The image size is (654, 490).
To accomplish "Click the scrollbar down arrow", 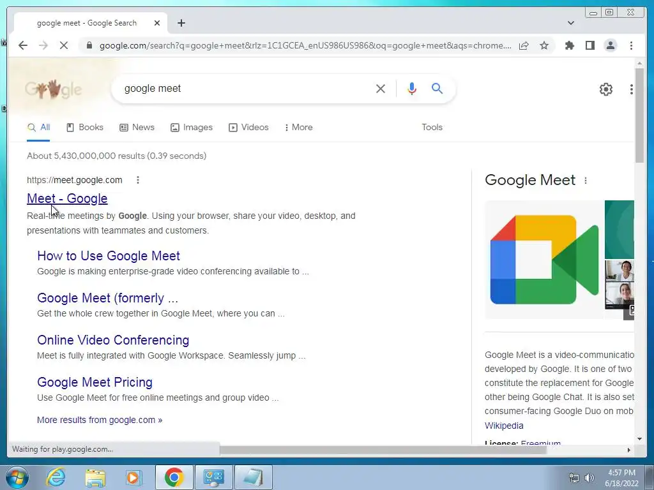I will point(639,439).
